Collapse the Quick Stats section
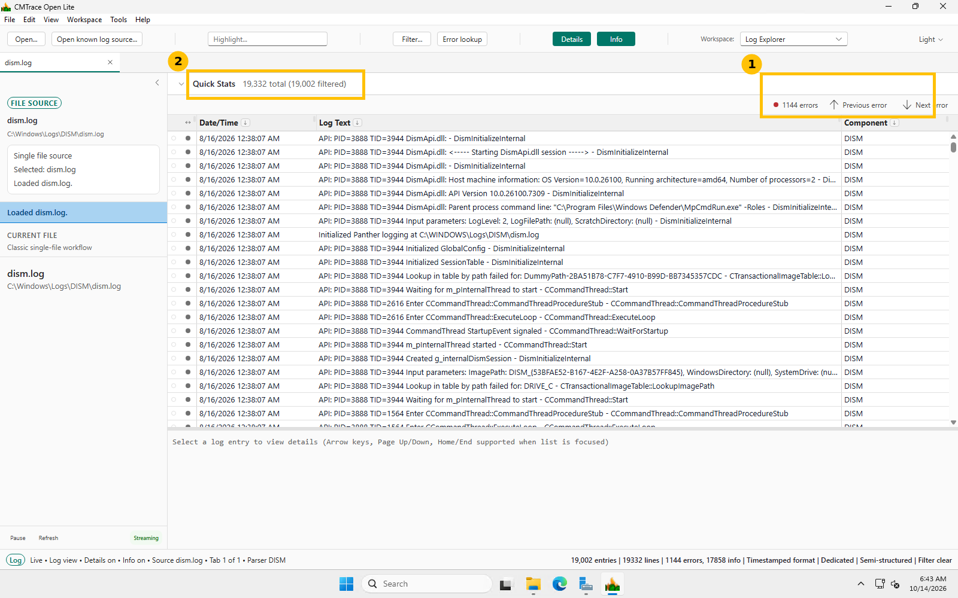Image resolution: width=958 pixels, height=598 pixels. pos(181,84)
